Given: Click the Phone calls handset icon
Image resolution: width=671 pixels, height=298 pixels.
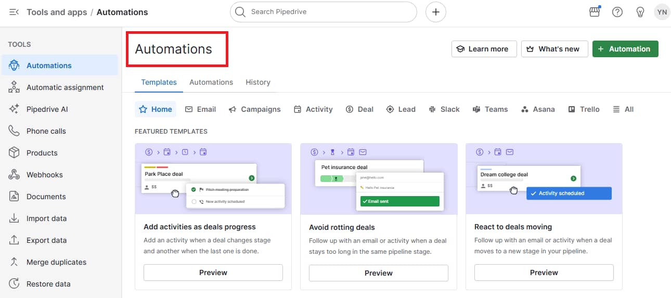Looking at the screenshot, I should coord(14,131).
